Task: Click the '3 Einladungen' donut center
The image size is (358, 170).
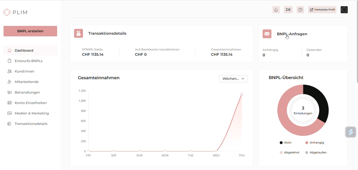Action: pyautogui.click(x=303, y=110)
